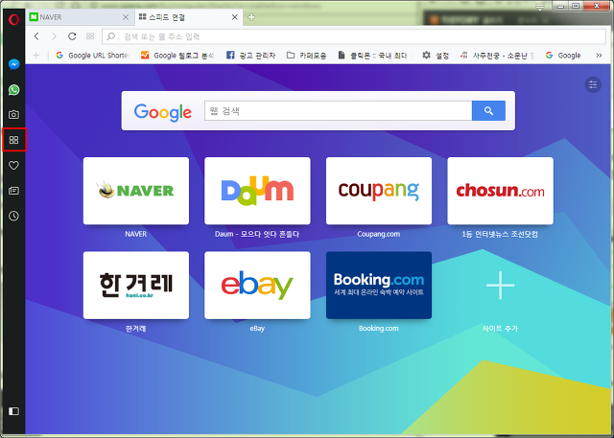Close the 스피드 연결 tab
This screenshot has height=438, width=614.
[234, 17]
